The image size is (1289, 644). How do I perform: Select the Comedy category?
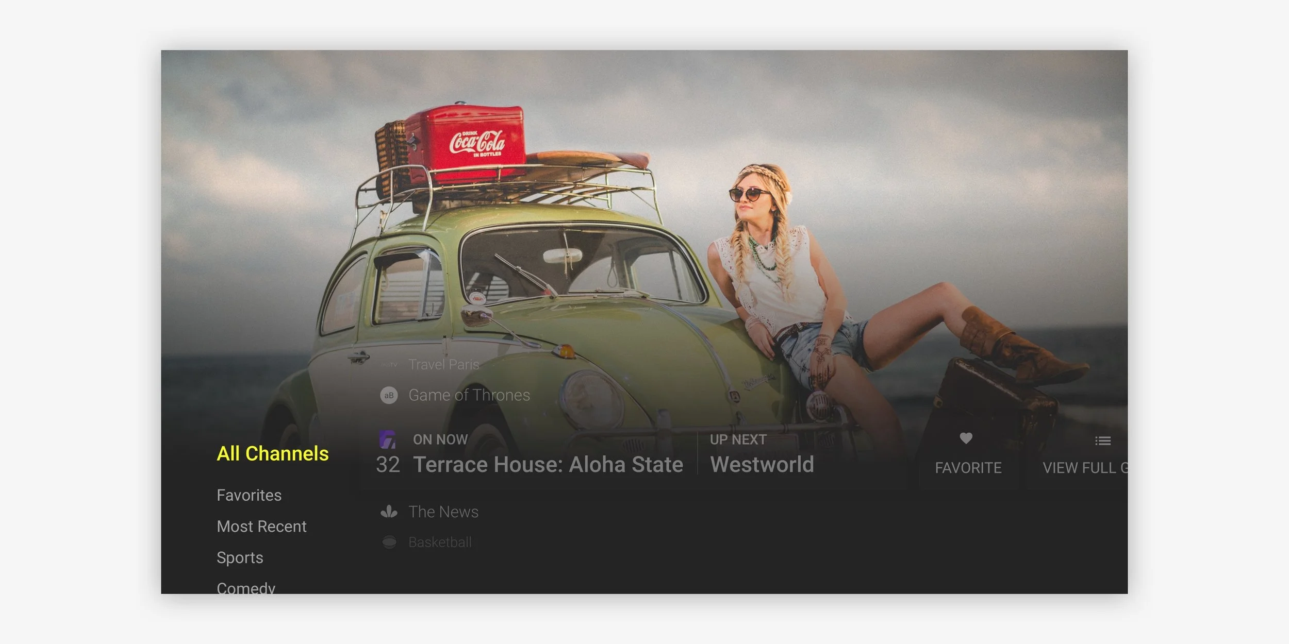click(246, 587)
